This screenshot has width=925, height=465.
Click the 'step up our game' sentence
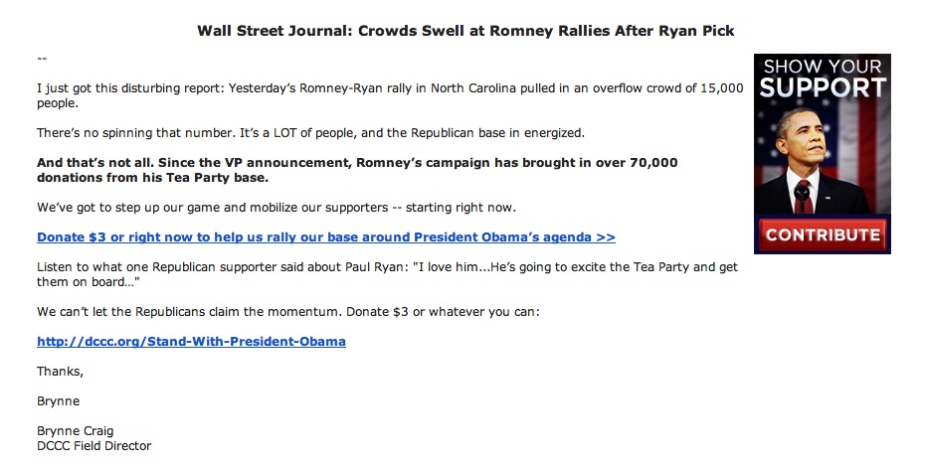tap(277, 208)
